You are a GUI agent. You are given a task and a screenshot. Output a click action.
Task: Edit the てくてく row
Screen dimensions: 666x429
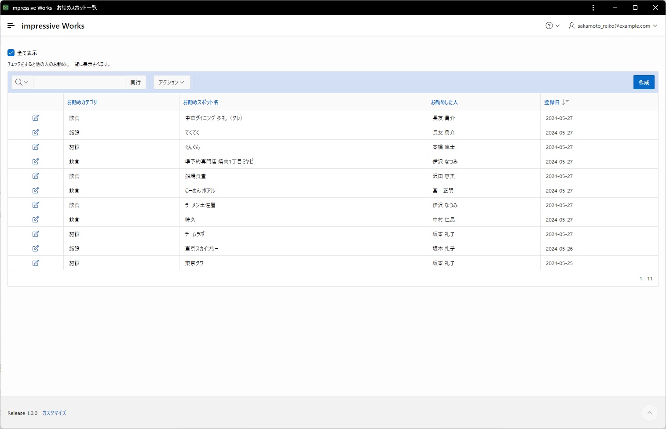click(36, 132)
